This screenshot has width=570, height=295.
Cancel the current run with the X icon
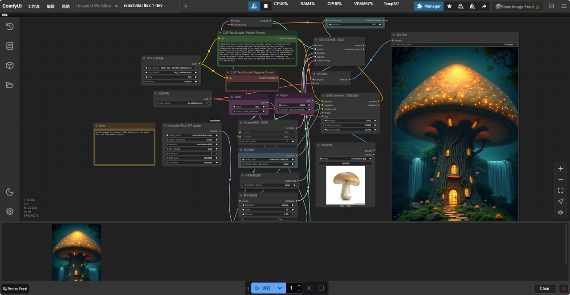pos(309,288)
